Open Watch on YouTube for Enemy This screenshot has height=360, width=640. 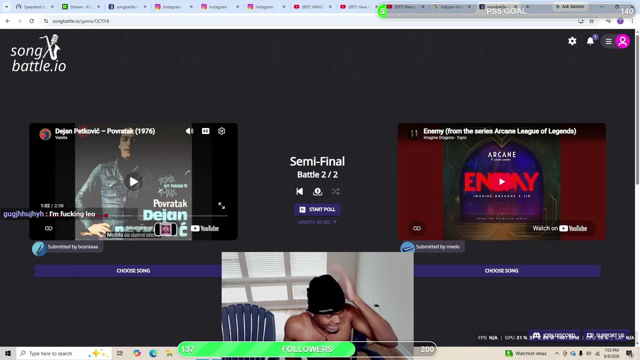coord(560,228)
